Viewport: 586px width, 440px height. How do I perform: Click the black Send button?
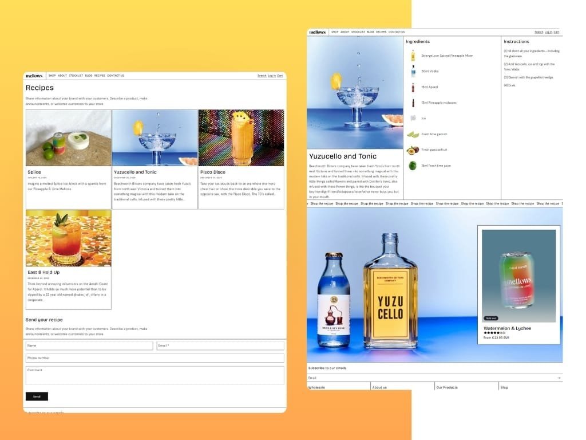pos(37,396)
